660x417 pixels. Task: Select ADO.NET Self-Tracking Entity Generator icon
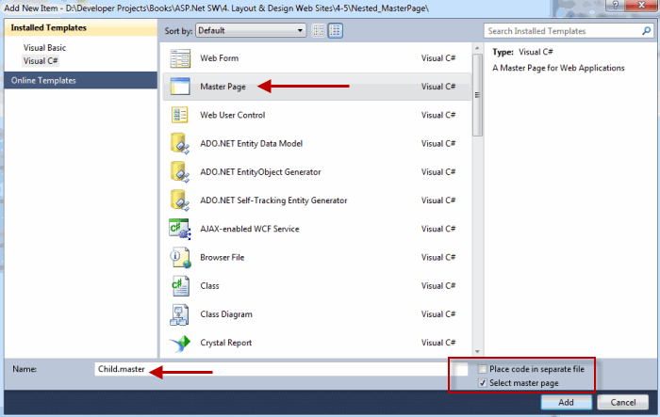(180, 200)
